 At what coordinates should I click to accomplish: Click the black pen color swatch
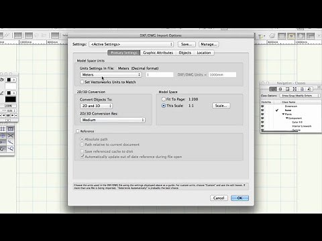click(x=11, y=99)
